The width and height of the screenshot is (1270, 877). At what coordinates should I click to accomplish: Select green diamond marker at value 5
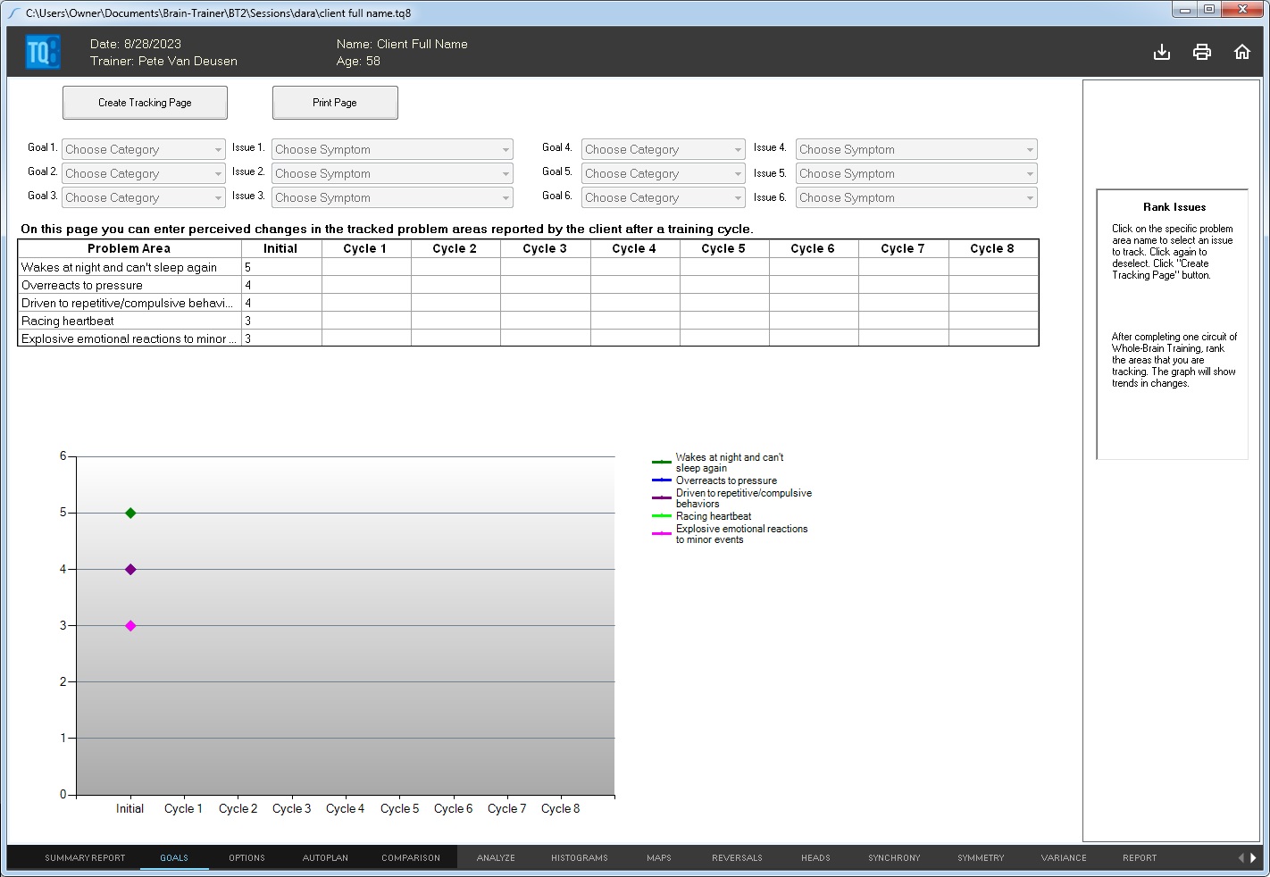pos(130,513)
